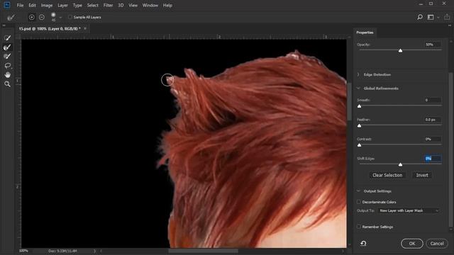454x255 pixels.
Task: Open the Select menu
Action: [x=93, y=5]
